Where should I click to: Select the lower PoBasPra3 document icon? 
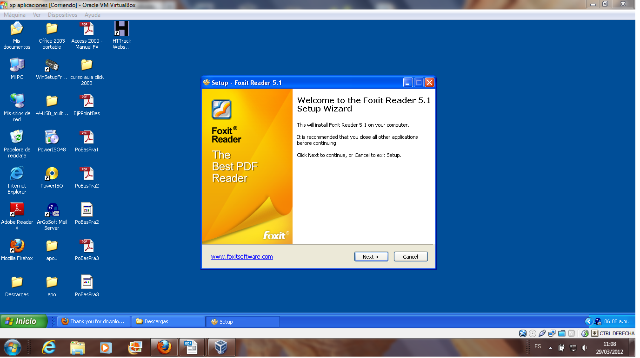[x=87, y=286]
